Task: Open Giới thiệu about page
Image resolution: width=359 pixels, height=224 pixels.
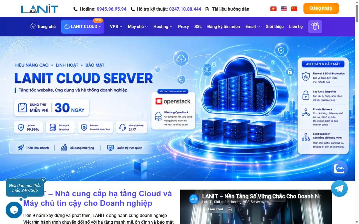Action: click(275, 27)
